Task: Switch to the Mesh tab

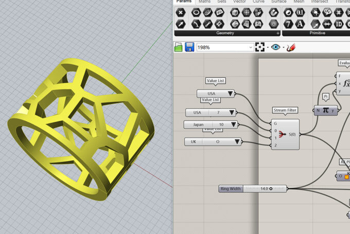Action: tap(299, 2)
